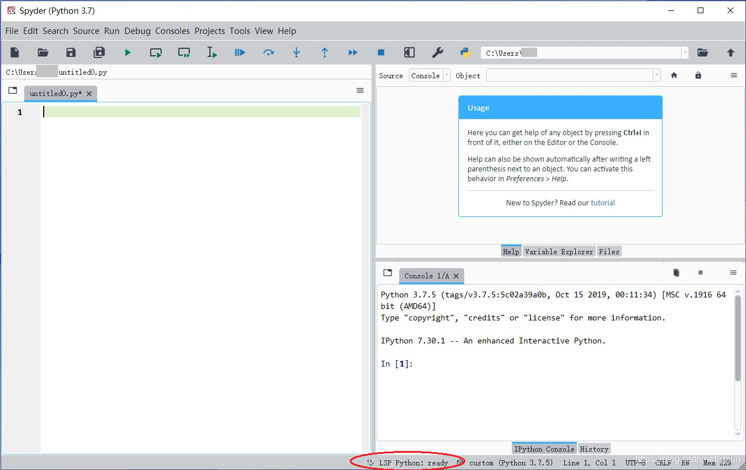Image resolution: width=746 pixels, height=470 pixels.
Task: Click the UTF-8 encoding status
Action: pos(636,463)
